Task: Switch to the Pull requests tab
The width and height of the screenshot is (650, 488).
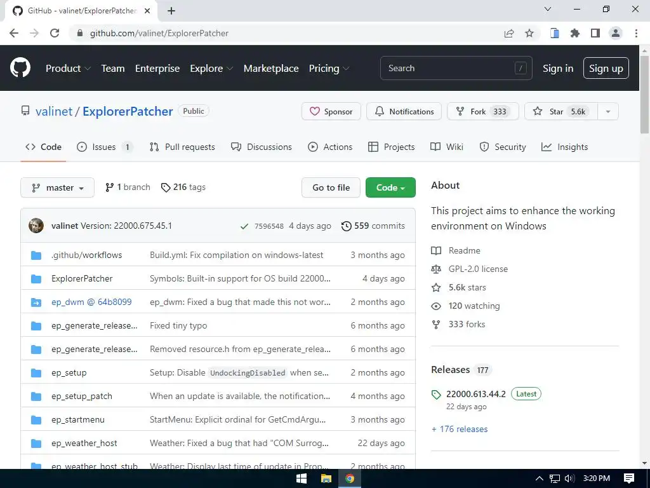Action: [182, 147]
